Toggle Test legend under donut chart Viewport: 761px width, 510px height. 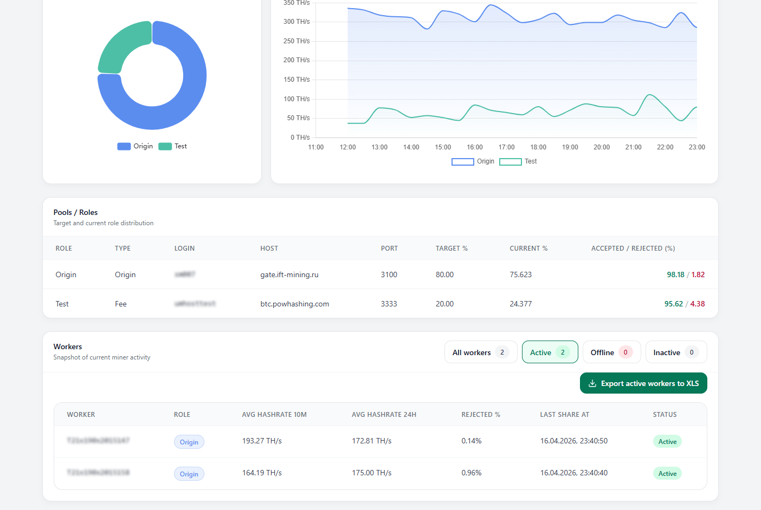(172, 146)
